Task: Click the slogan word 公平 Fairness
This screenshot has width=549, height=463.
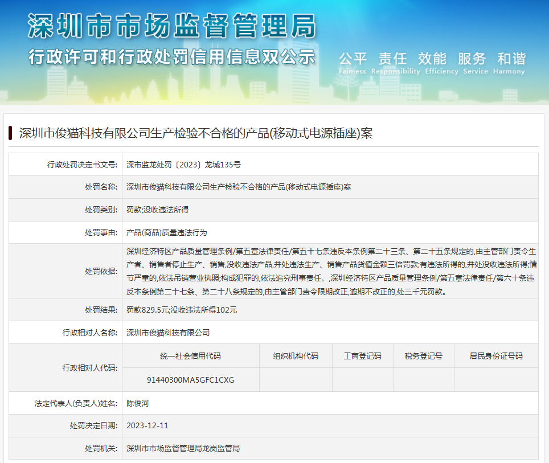Action: 353,63
